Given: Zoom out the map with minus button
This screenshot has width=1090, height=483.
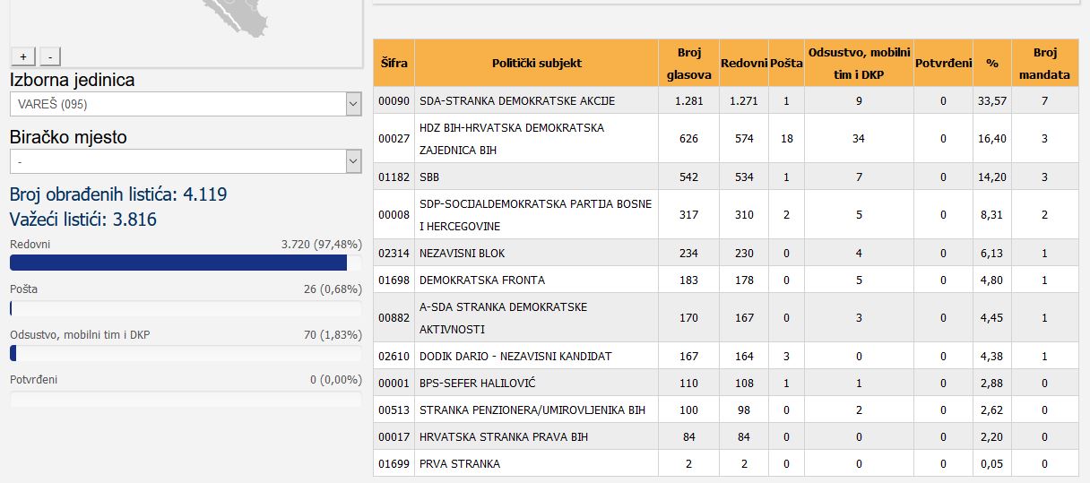Looking at the screenshot, I should tap(50, 56).
